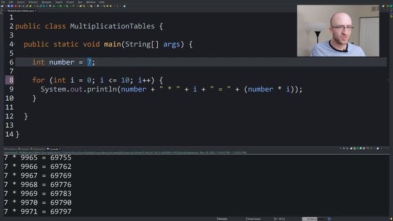Screen dimensions: 393x221
Task: Click console line '7 * 9967 = 69769'
Action: 37,176
